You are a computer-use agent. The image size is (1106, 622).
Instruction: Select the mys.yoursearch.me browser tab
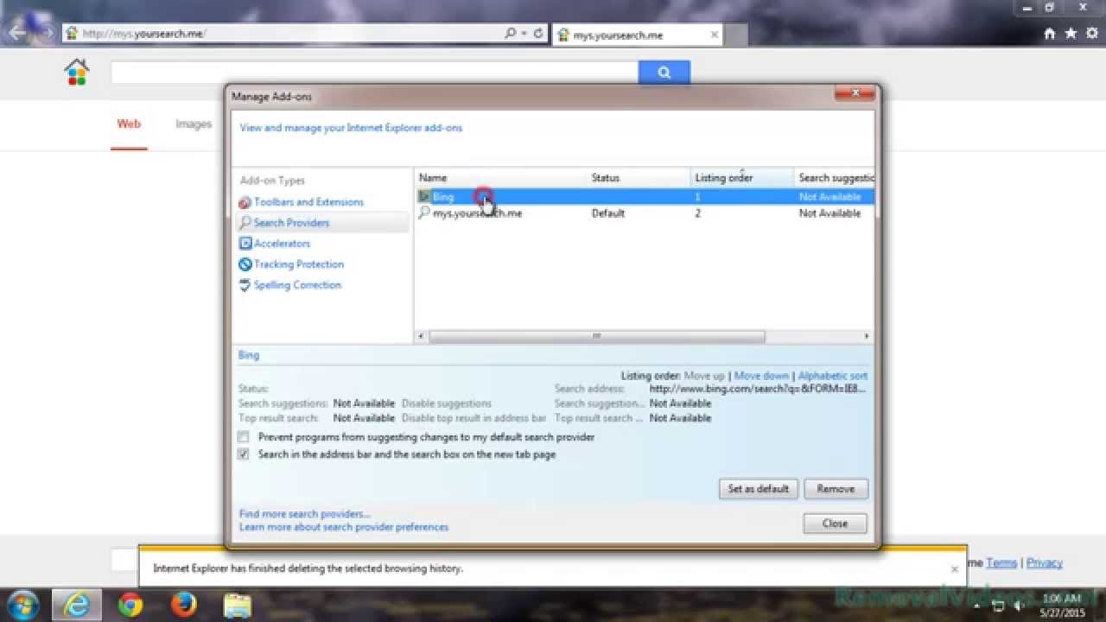pos(638,35)
